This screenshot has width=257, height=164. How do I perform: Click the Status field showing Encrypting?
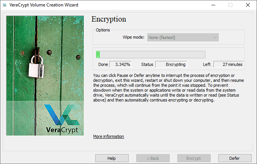[171, 64]
